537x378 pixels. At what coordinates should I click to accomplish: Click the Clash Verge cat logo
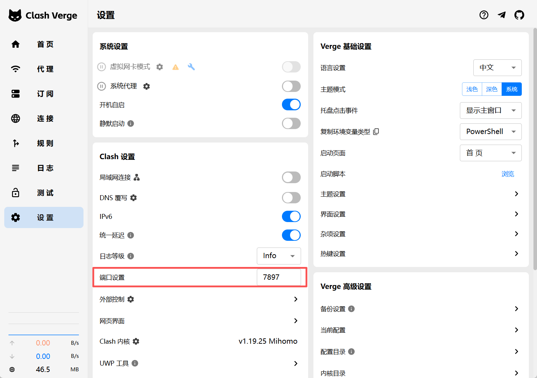pos(15,16)
